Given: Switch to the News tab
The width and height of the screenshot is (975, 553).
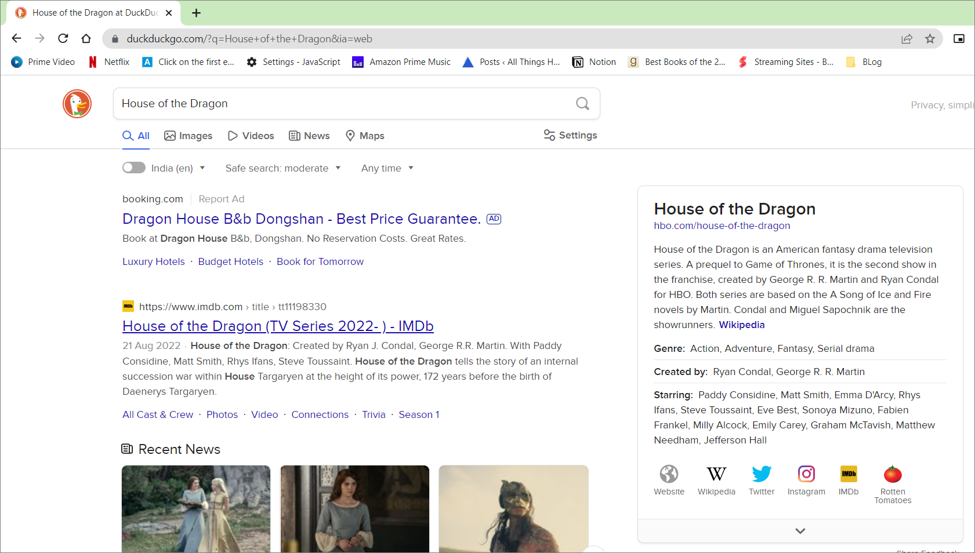Looking at the screenshot, I should 310,136.
